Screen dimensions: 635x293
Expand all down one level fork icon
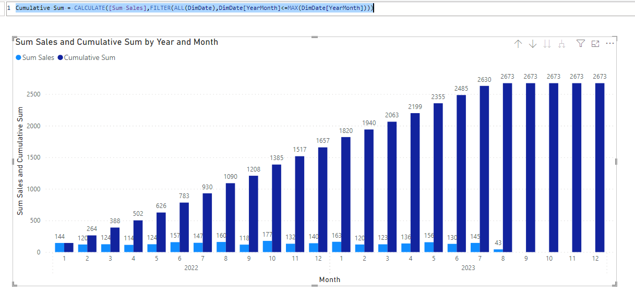pyautogui.click(x=561, y=44)
